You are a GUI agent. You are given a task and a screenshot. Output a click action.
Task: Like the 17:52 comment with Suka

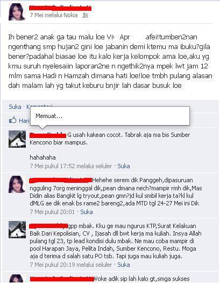pyautogui.click(x=124, y=166)
